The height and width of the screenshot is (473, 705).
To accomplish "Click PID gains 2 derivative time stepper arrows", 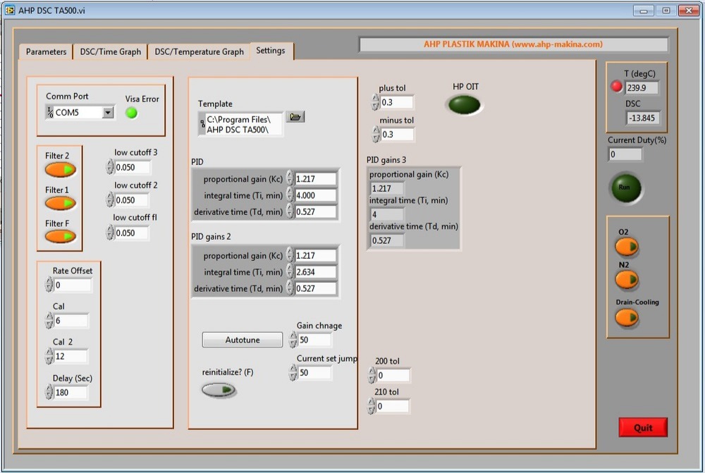I will click(x=290, y=288).
